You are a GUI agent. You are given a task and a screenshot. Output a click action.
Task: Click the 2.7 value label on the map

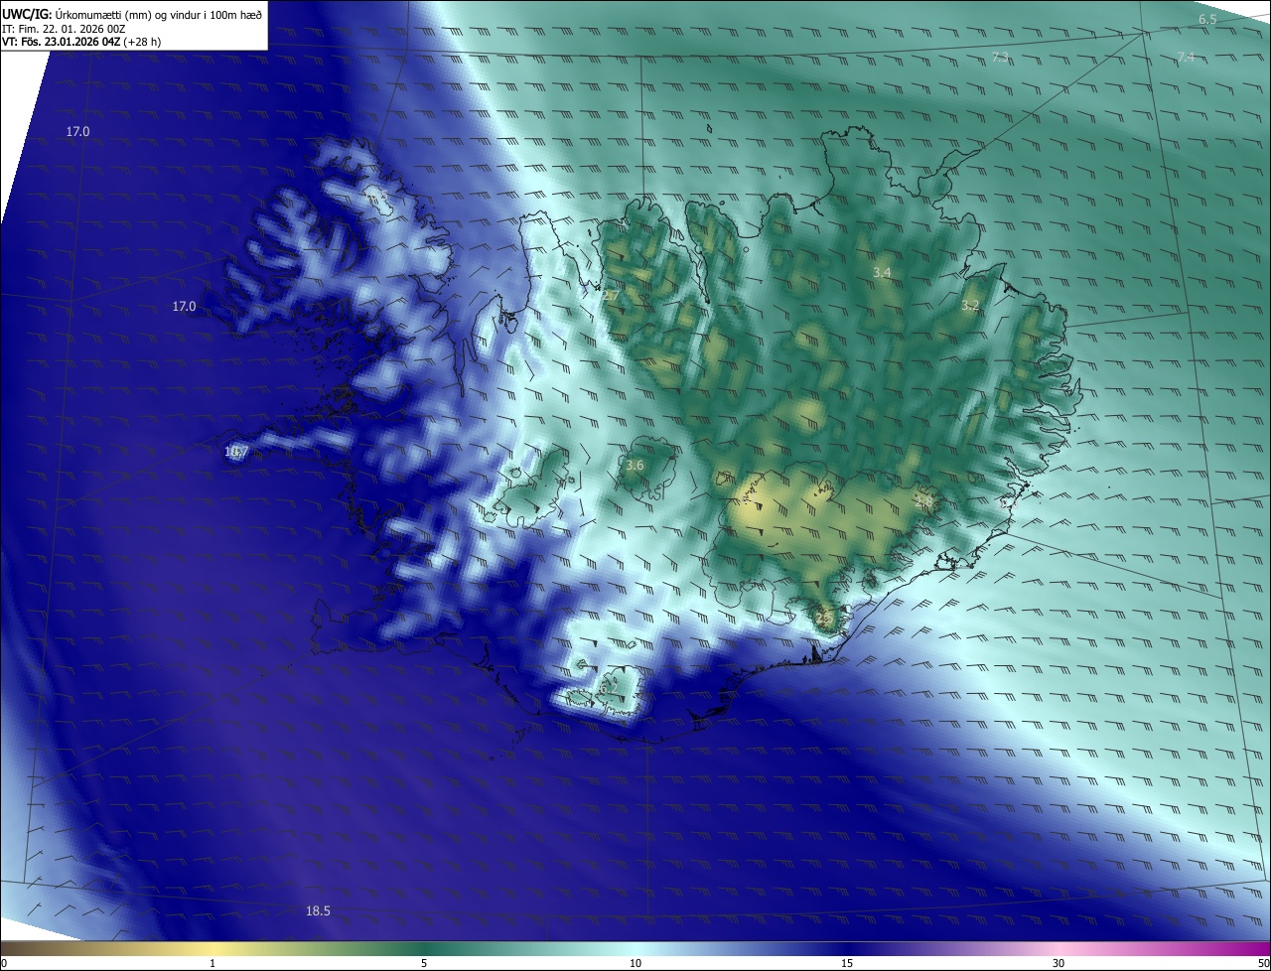point(610,296)
